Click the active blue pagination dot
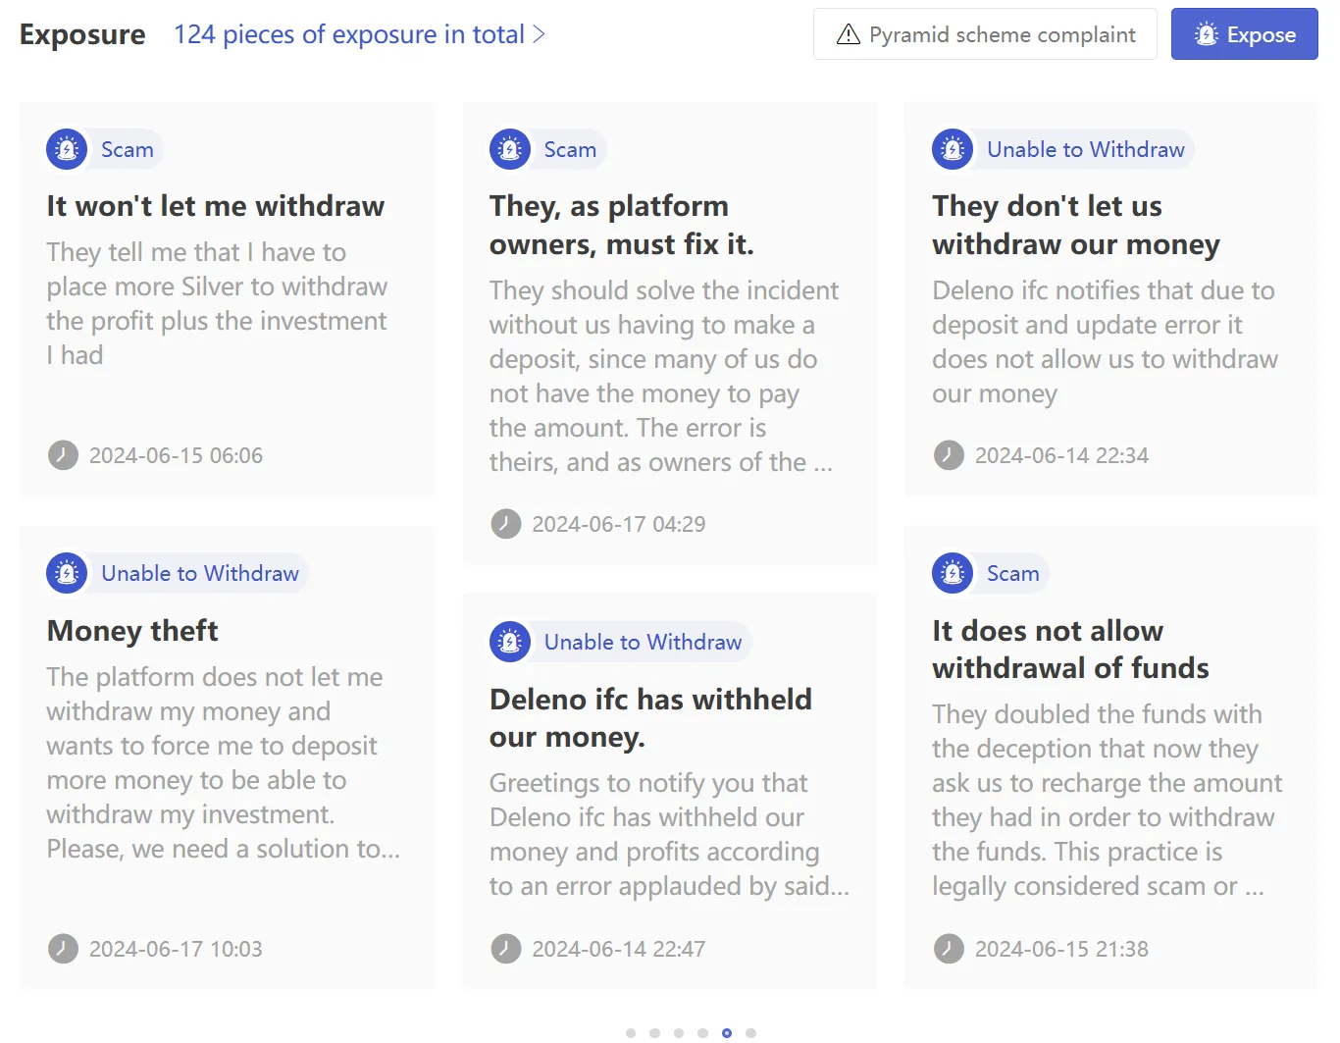Screen dimensions: 1340x1043 point(727,1032)
